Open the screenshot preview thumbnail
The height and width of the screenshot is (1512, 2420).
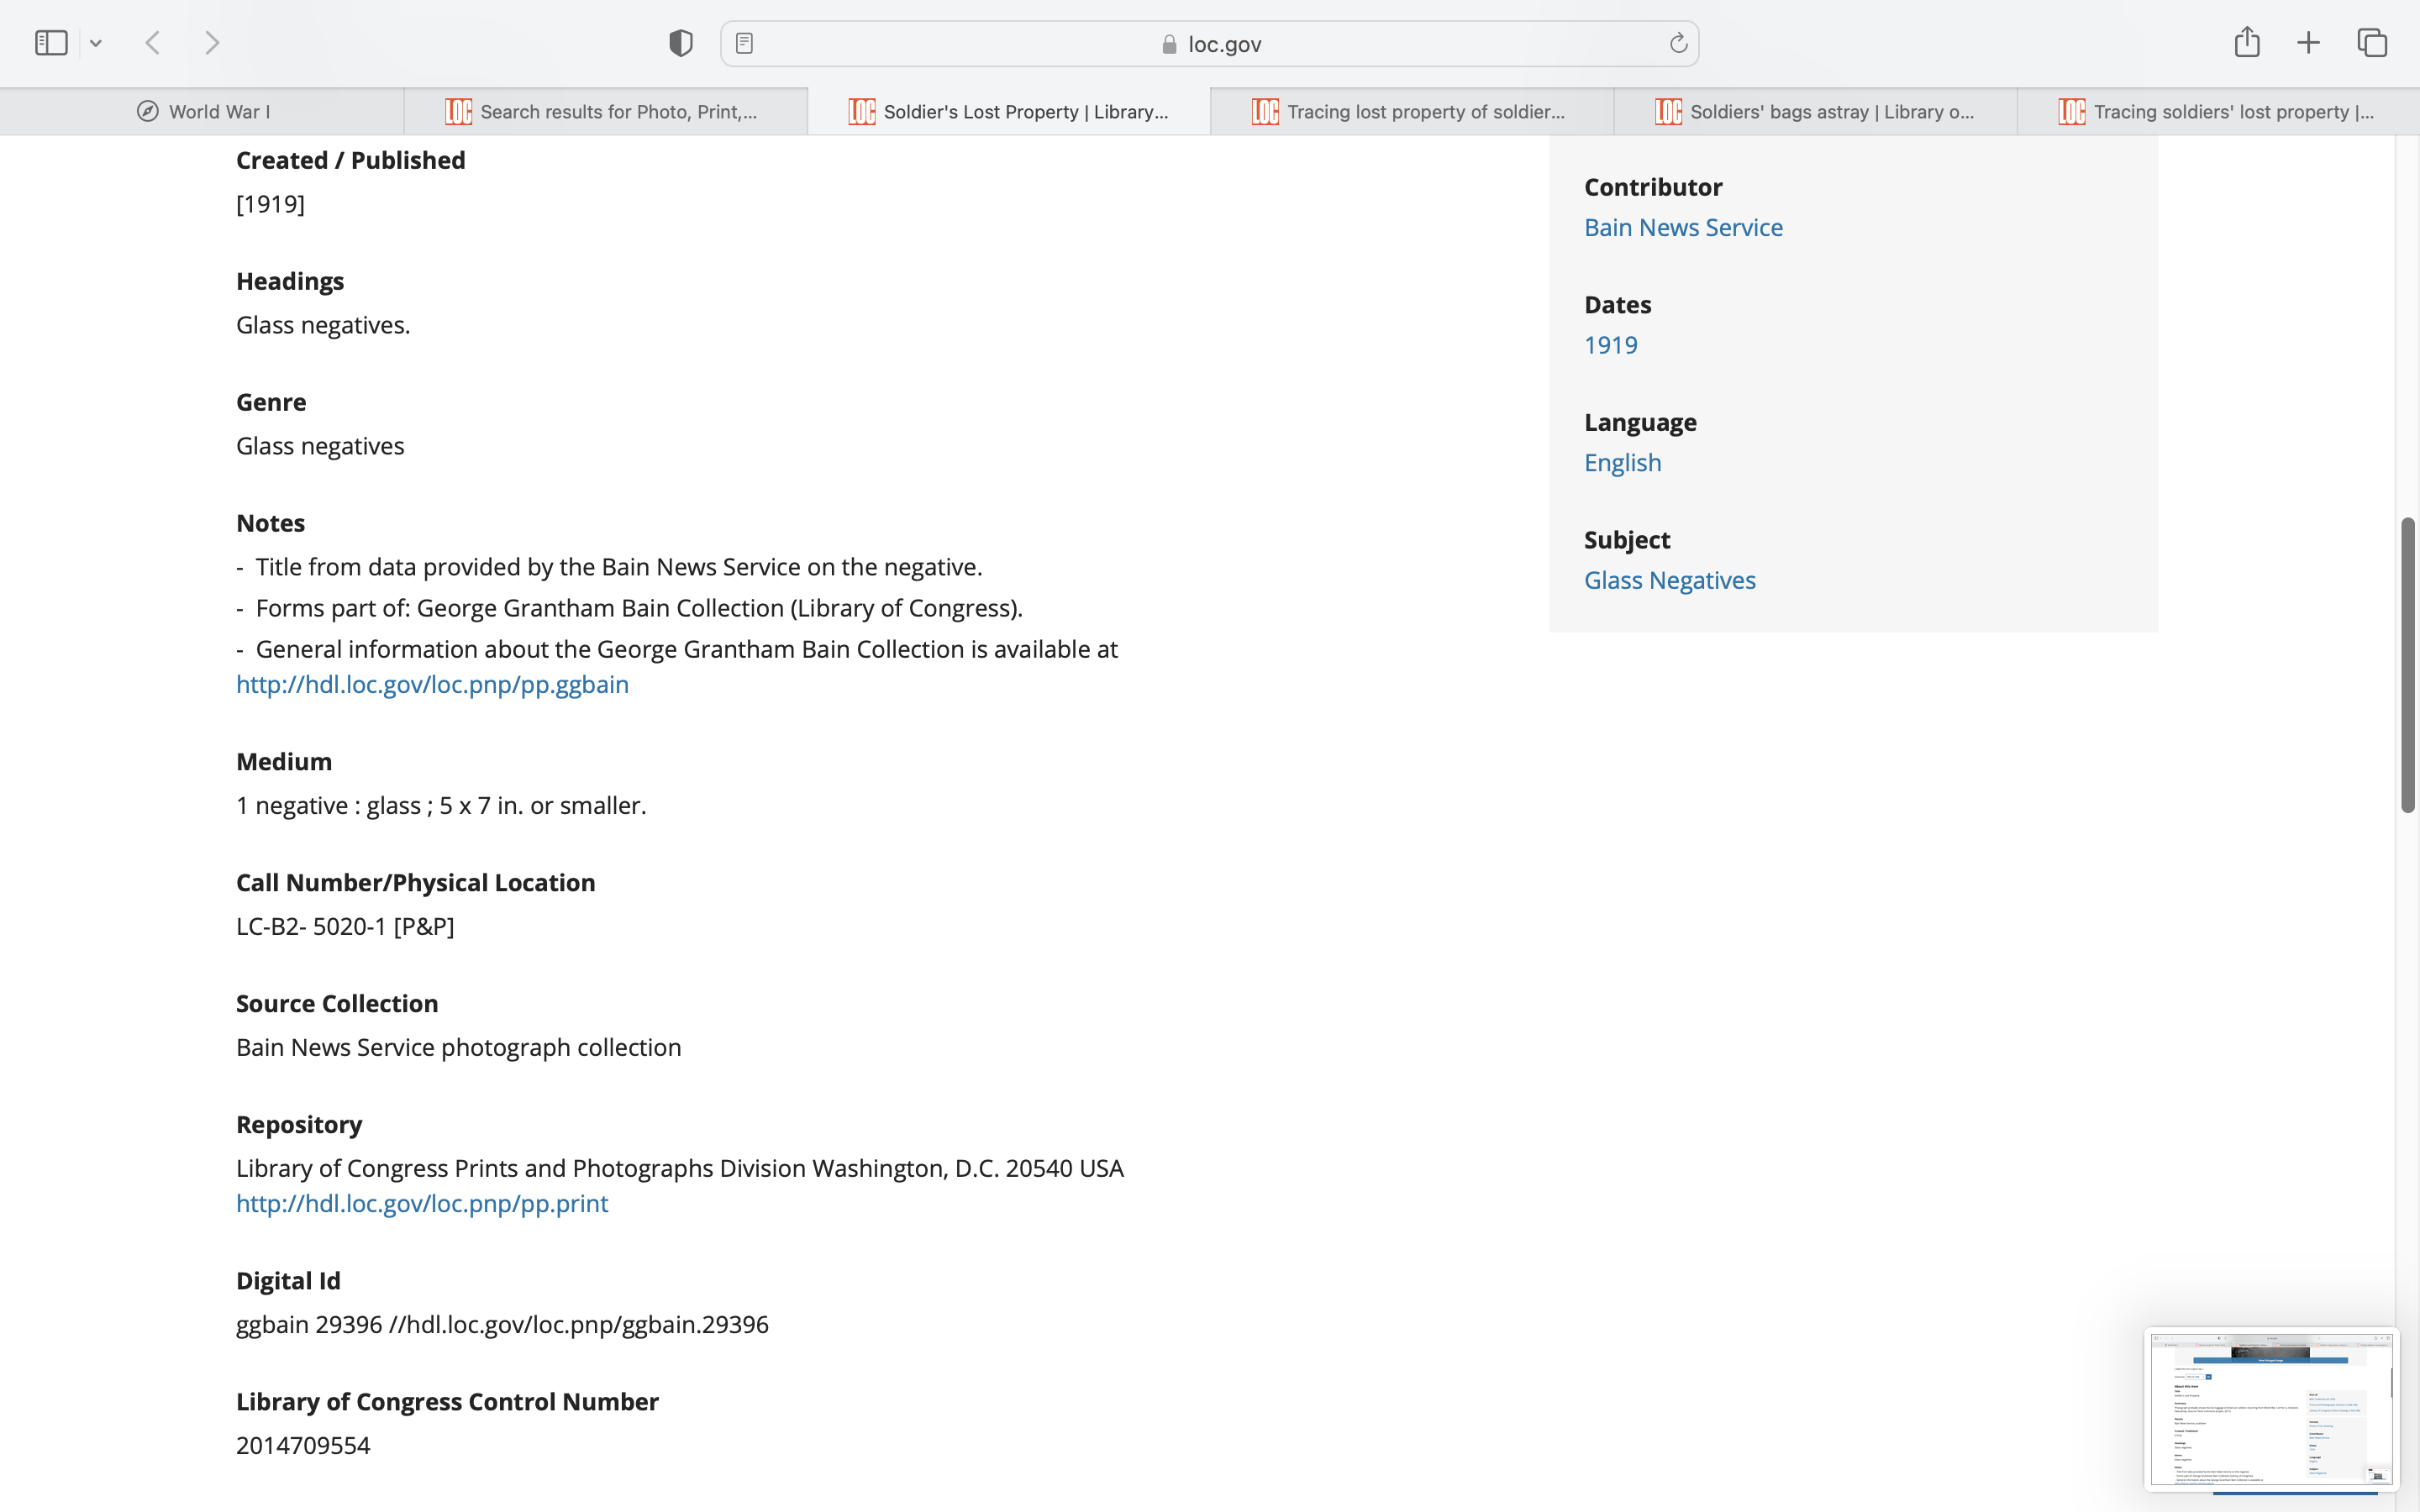[x=2270, y=1408]
